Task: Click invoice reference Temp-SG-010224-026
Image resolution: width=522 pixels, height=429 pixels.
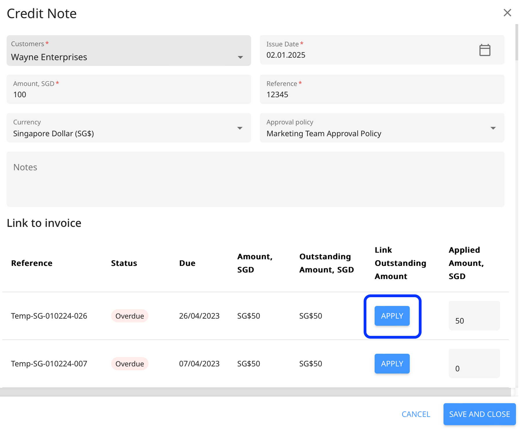Action: [49, 316]
